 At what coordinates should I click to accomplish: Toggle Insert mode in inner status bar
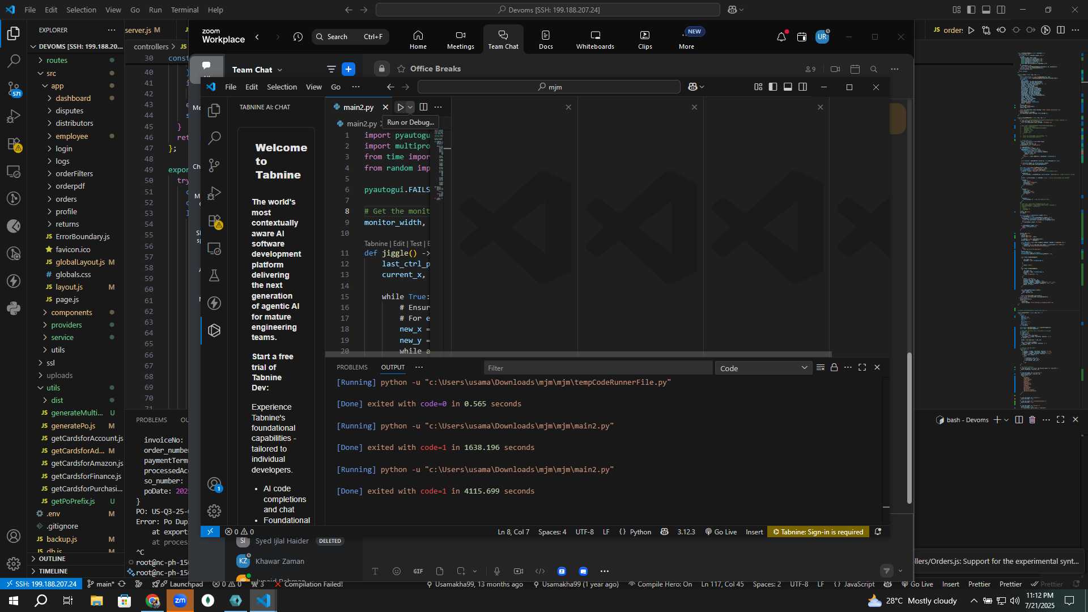pos(754,532)
